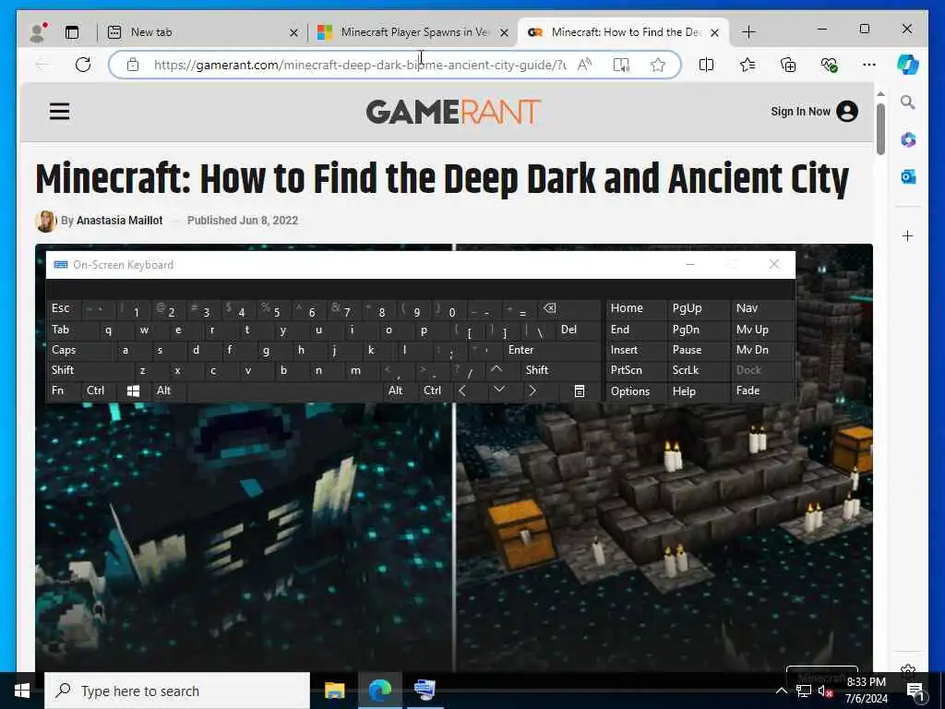Toggle left Ctrl key on keyboard
The image size is (945, 709).
pyautogui.click(x=98, y=391)
